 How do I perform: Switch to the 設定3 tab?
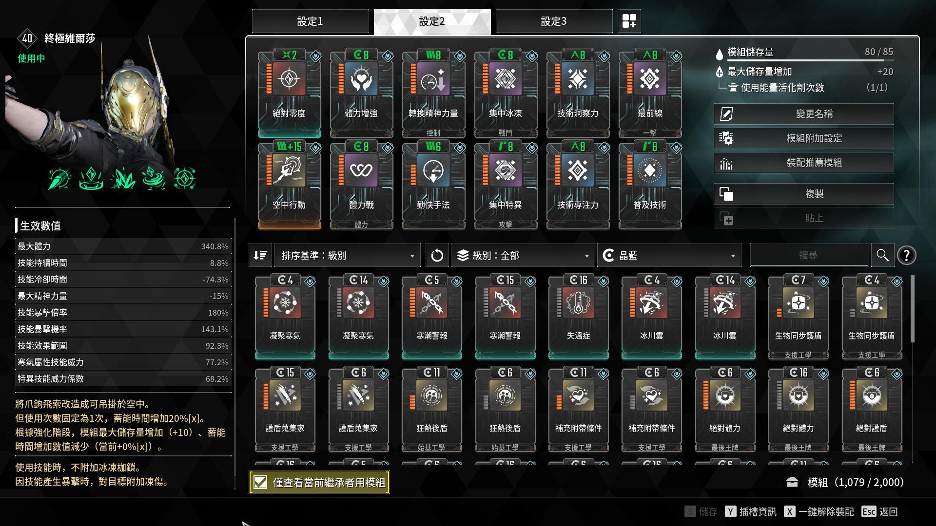[x=554, y=21]
